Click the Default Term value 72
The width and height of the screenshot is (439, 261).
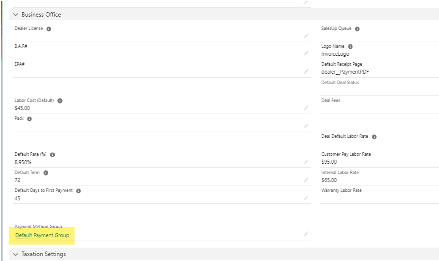click(18, 180)
